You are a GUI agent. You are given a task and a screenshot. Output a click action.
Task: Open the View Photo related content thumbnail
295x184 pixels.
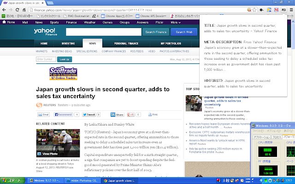coord(58,143)
